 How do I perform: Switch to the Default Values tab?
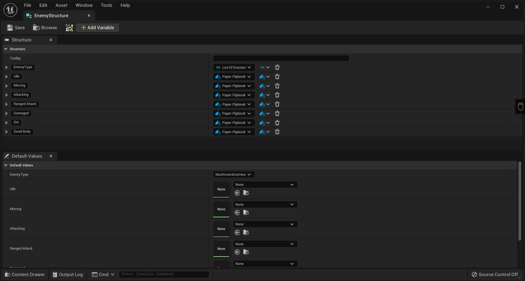[27, 156]
